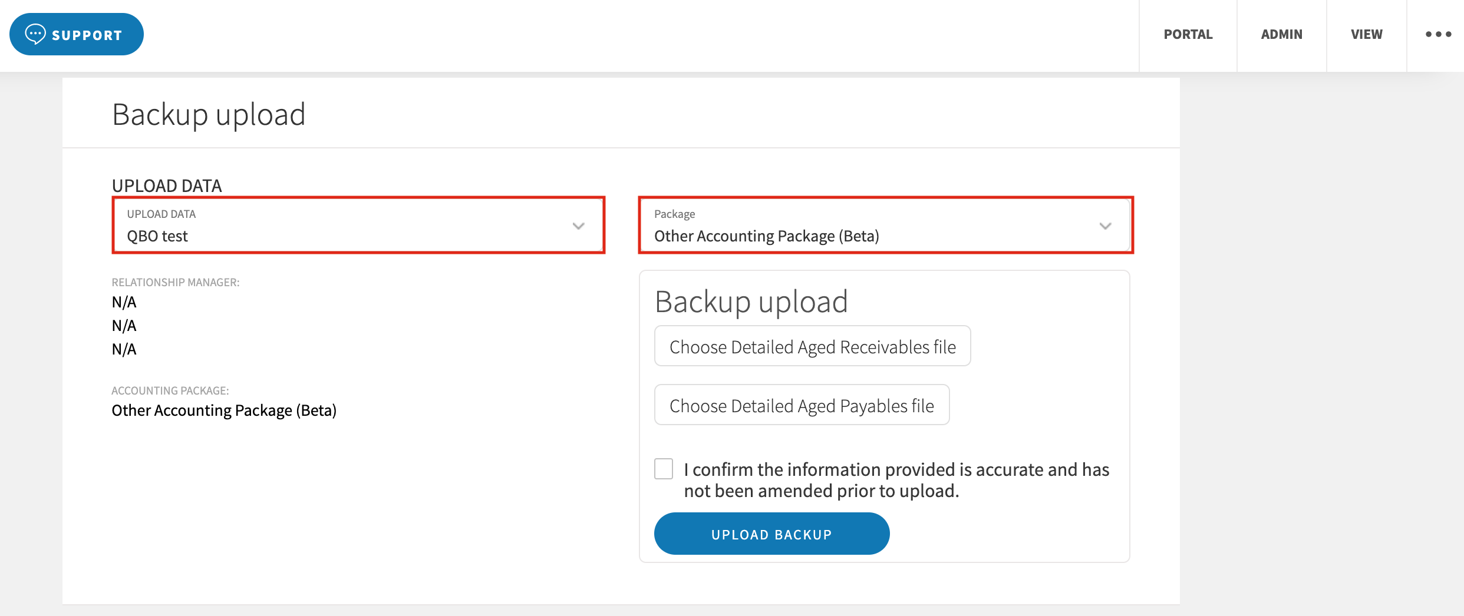Open the PORTAL menu
Screen dimensions: 1464x616
tap(1188, 34)
